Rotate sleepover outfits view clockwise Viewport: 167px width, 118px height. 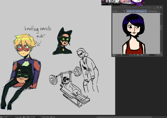tap(161, 55)
